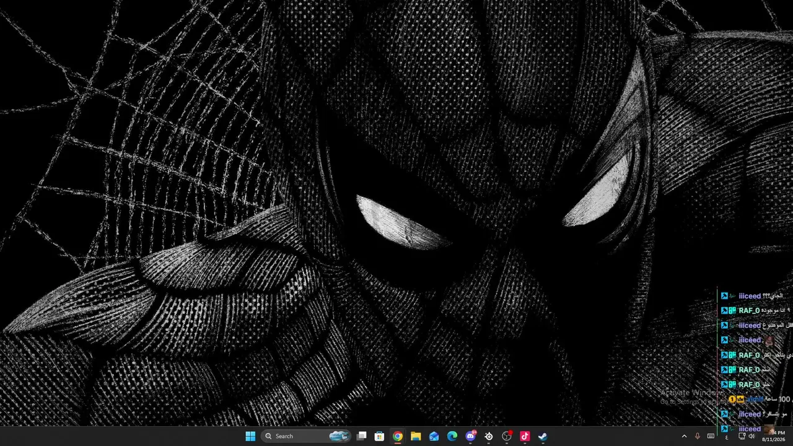
Task: Switch to the Google Chrome window
Action: point(398,436)
